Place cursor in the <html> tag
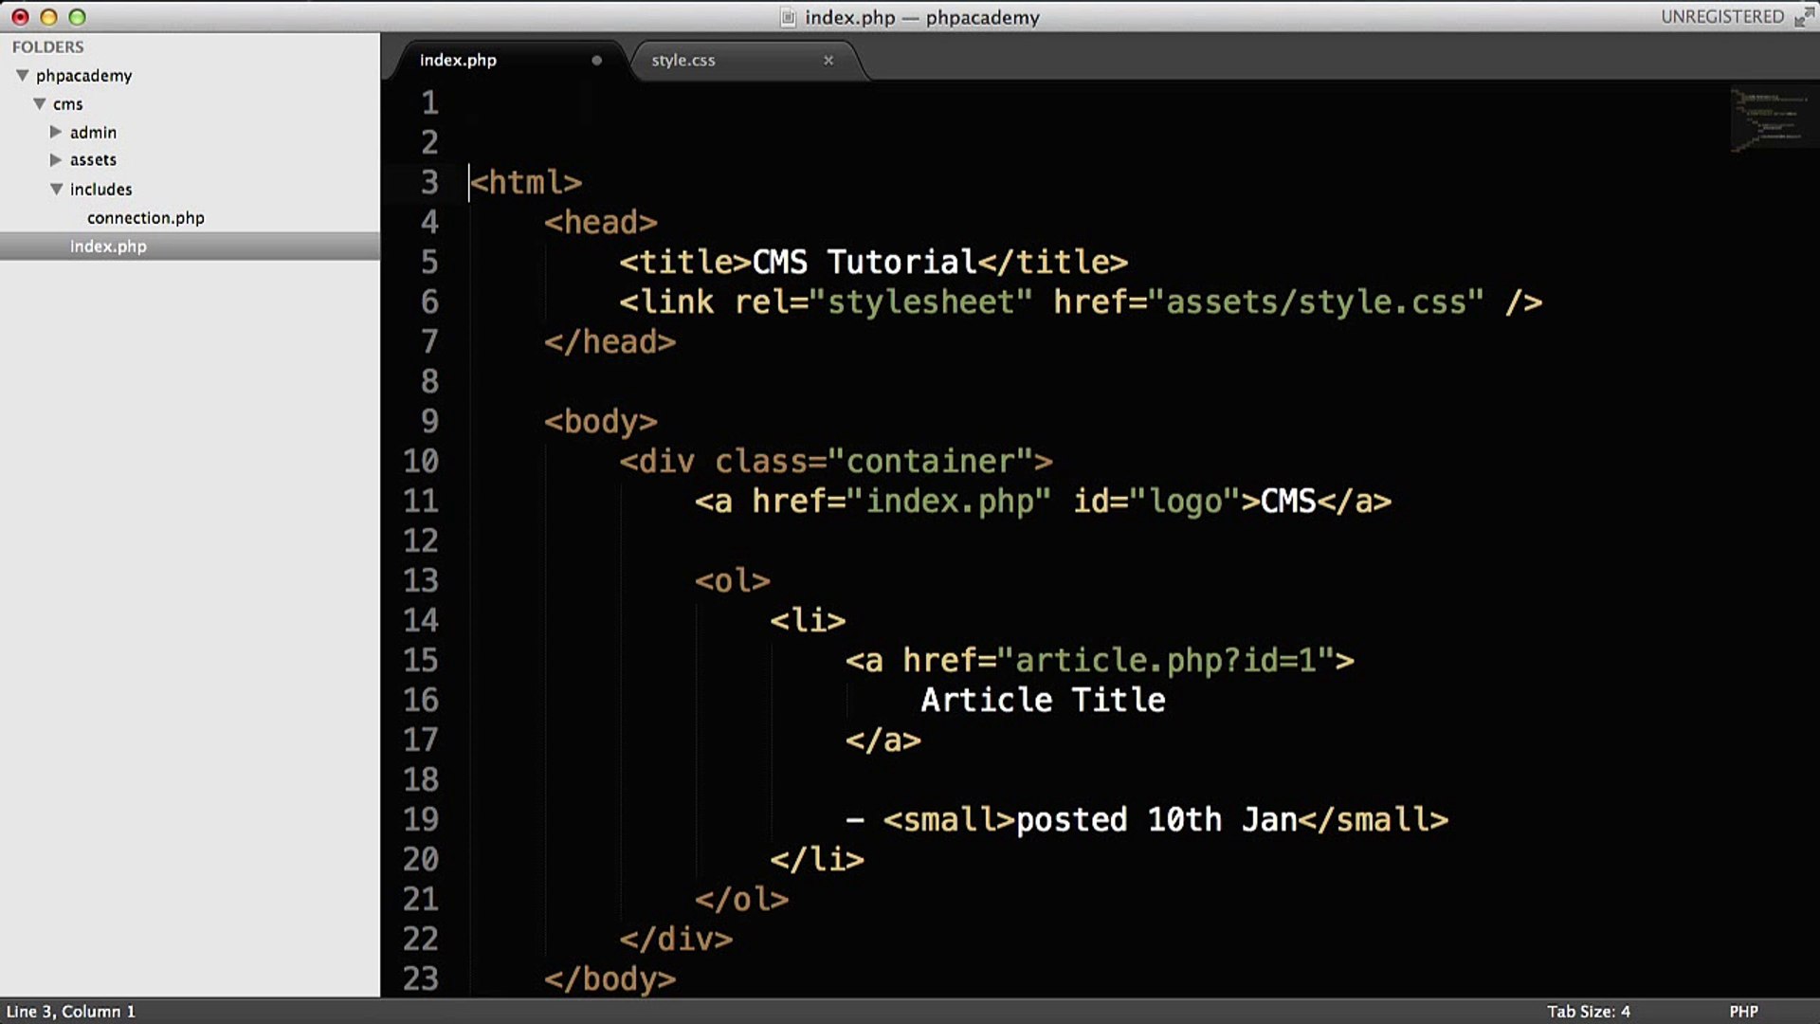 tap(526, 182)
